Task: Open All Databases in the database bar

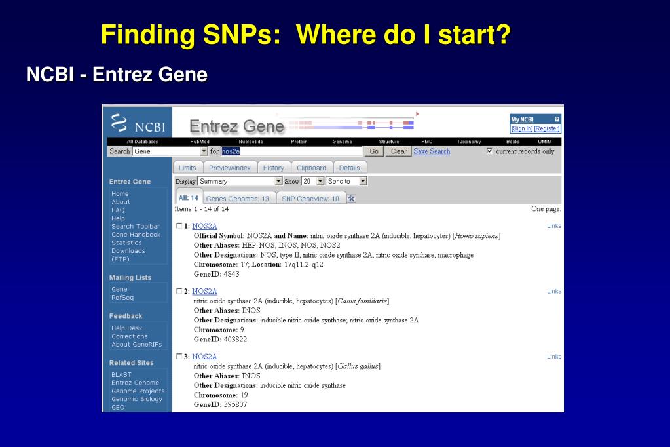Action: coord(142,141)
